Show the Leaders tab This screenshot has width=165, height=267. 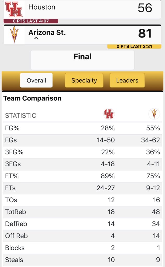tap(127, 80)
